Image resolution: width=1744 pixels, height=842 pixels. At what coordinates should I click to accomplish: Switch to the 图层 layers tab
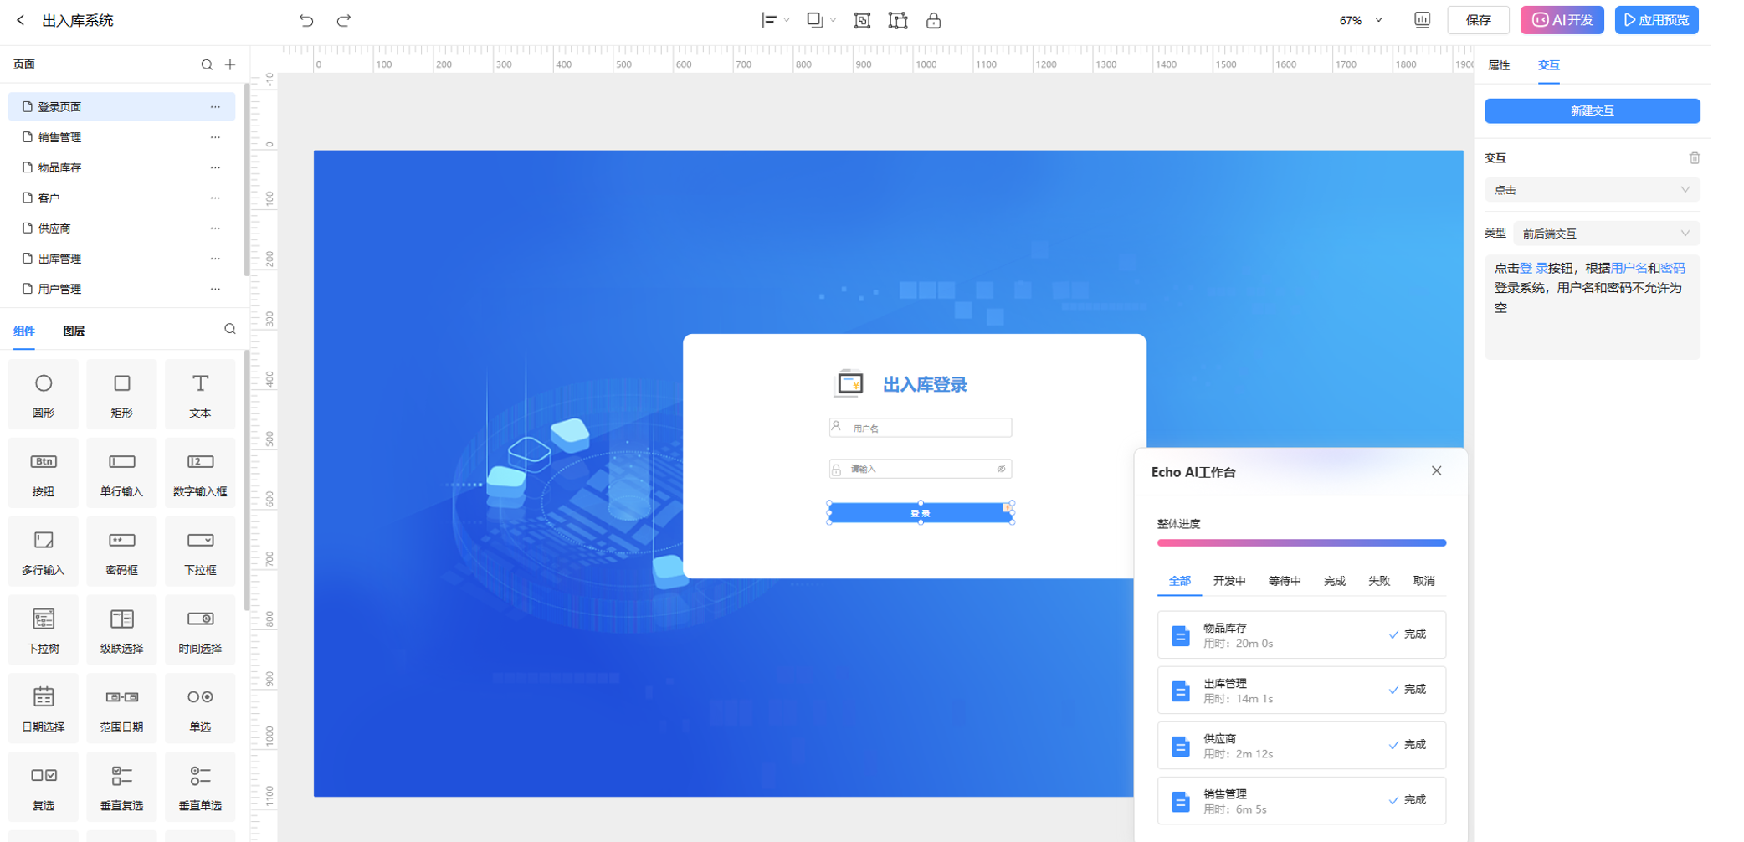74,331
